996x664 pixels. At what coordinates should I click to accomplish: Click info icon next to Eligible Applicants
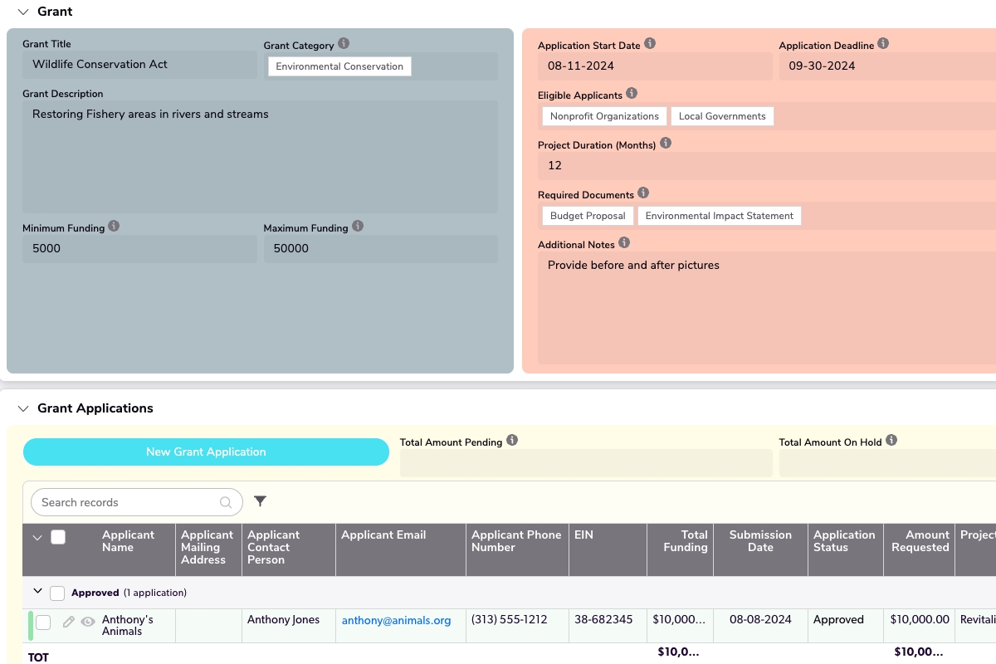632,93
